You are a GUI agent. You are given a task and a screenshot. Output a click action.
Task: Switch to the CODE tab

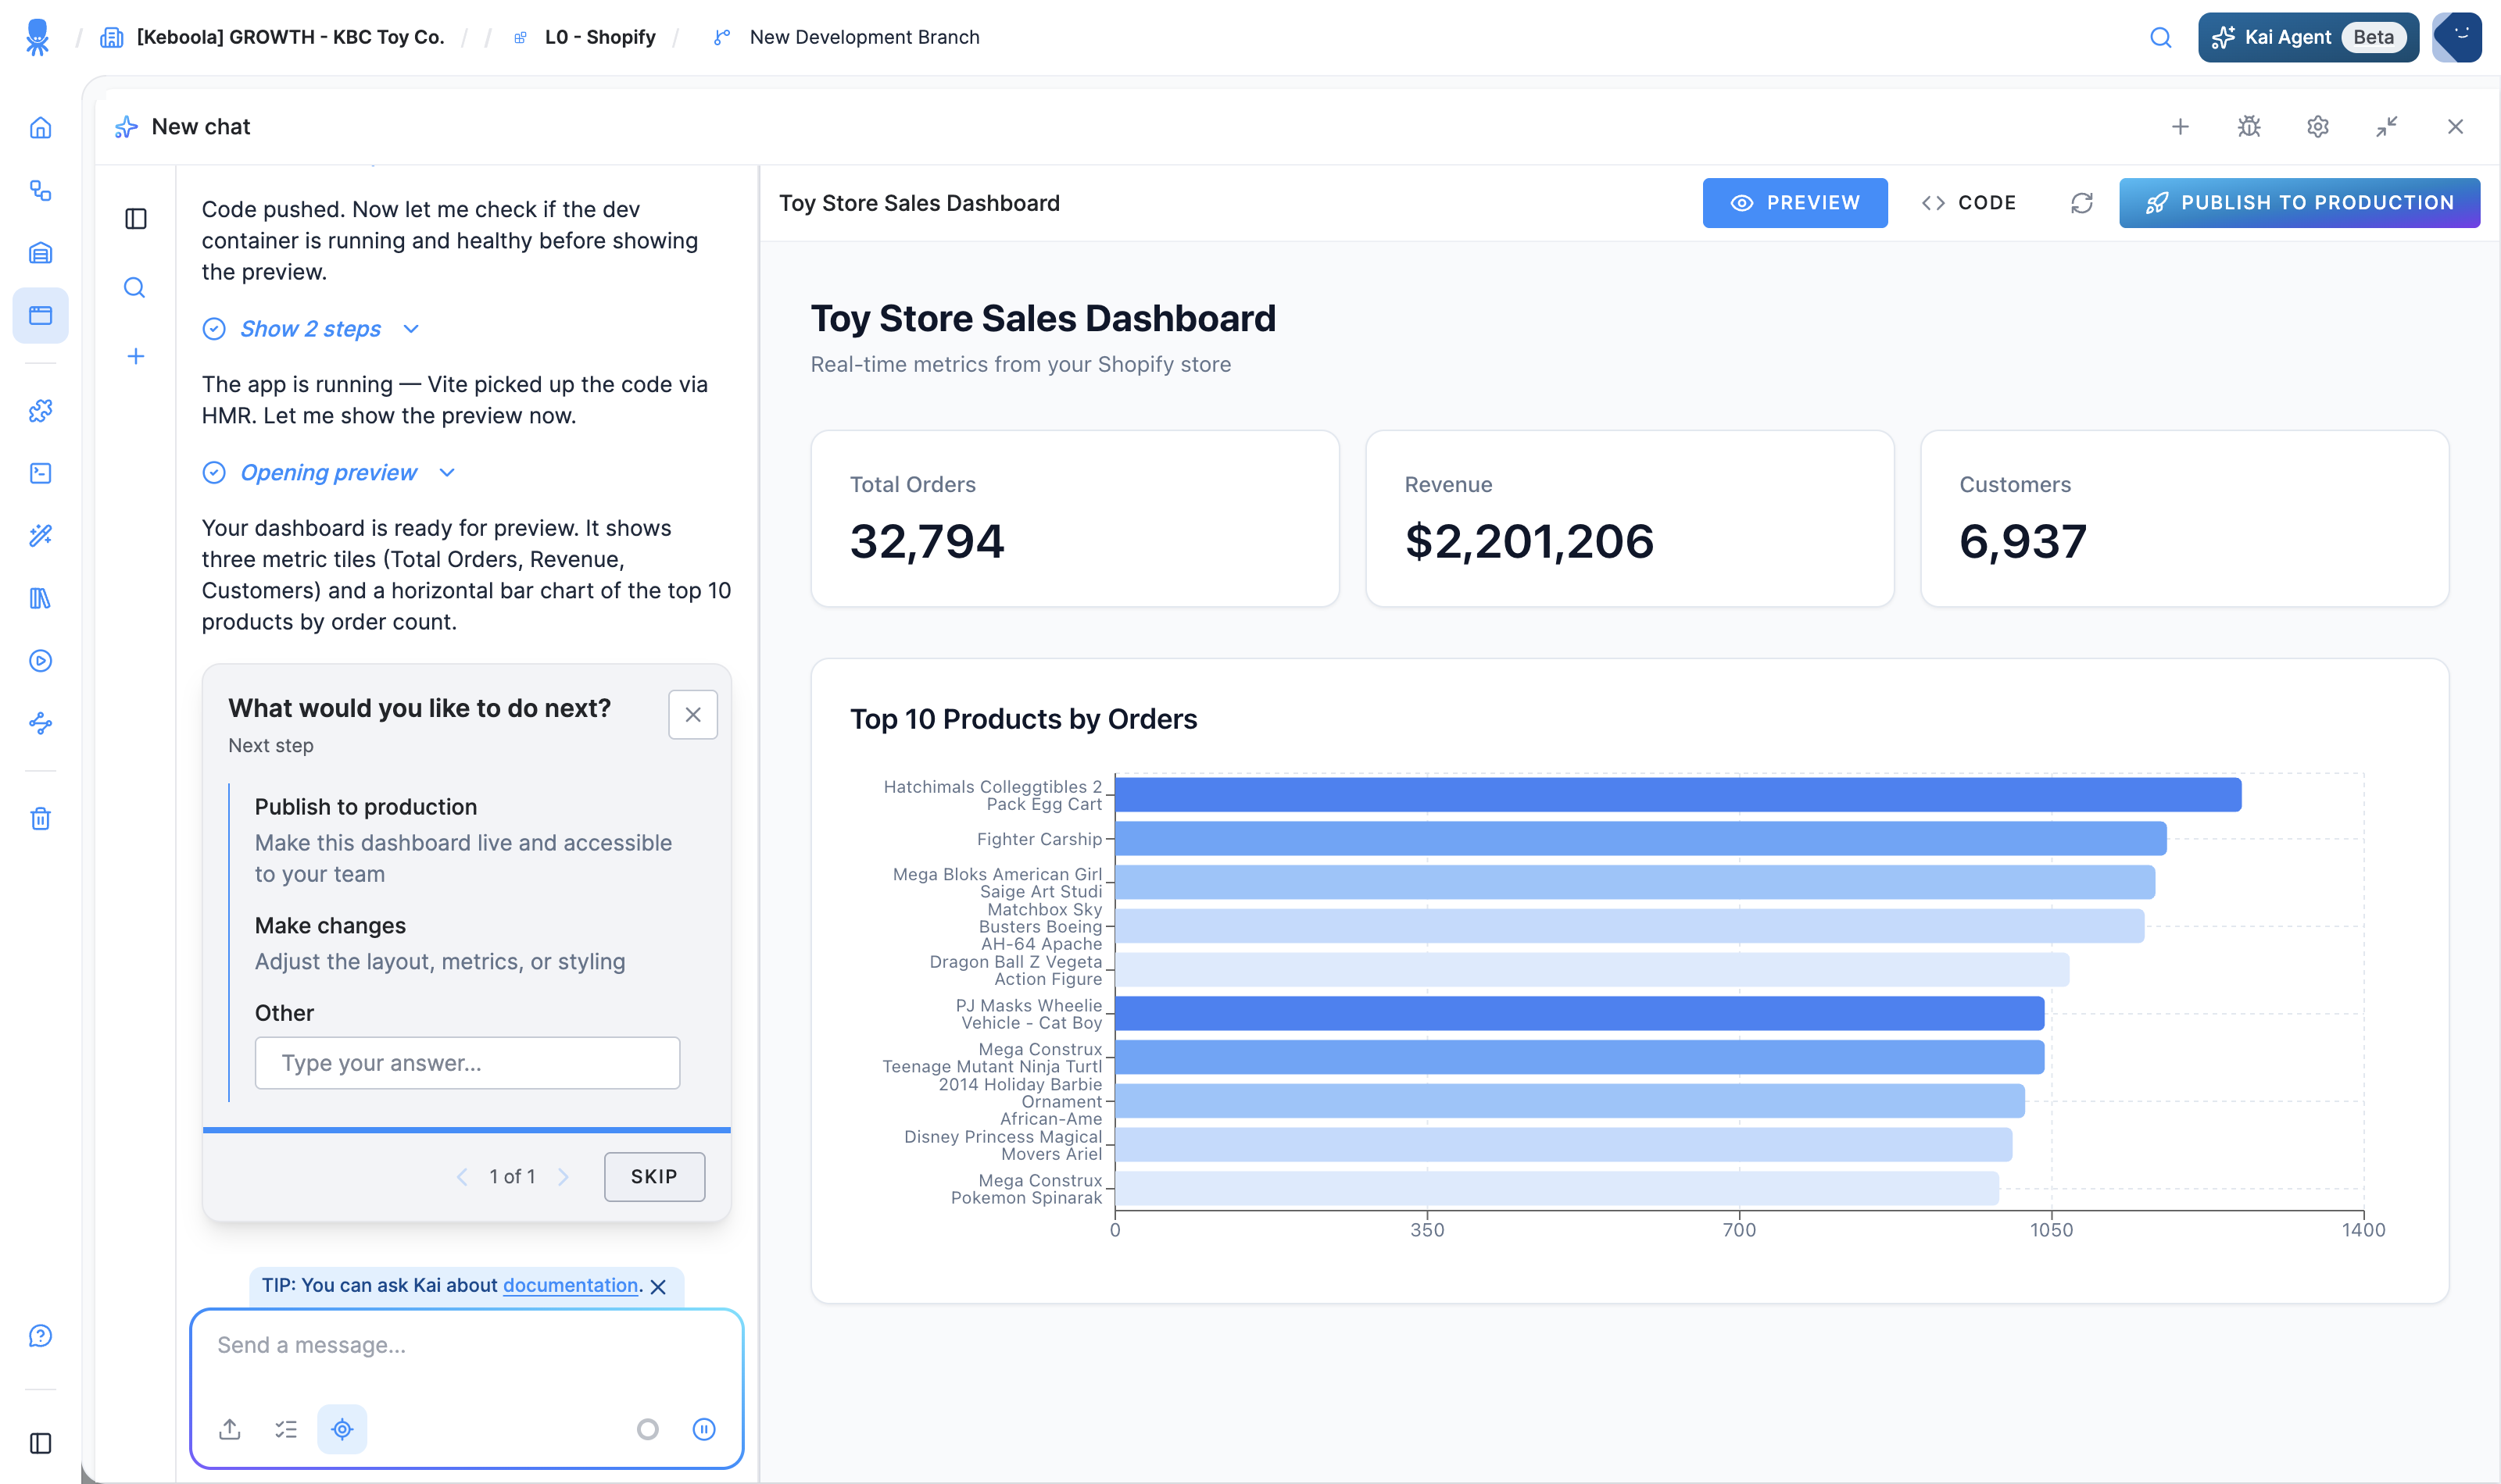tap(1969, 203)
